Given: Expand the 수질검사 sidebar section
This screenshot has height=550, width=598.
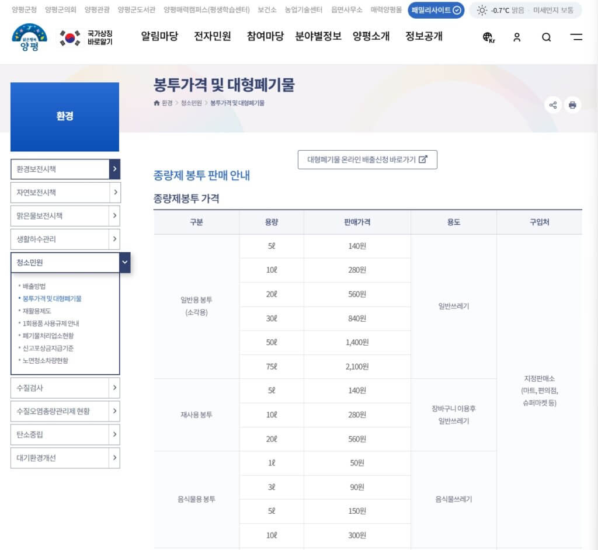Looking at the screenshot, I should (x=65, y=388).
